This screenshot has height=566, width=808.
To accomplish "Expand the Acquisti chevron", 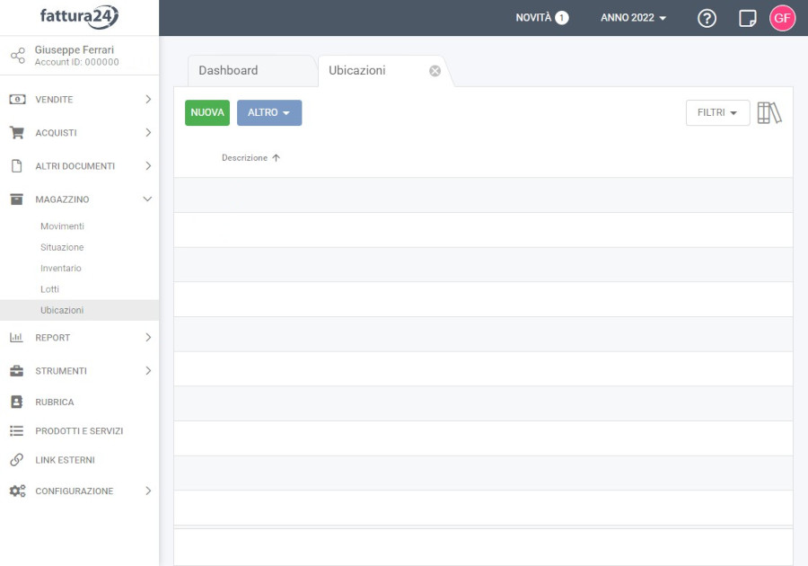I will pos(148,132).
